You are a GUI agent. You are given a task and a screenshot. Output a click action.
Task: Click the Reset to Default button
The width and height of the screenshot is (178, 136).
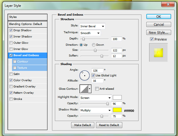pyautogui.click(x=109, y=125)
